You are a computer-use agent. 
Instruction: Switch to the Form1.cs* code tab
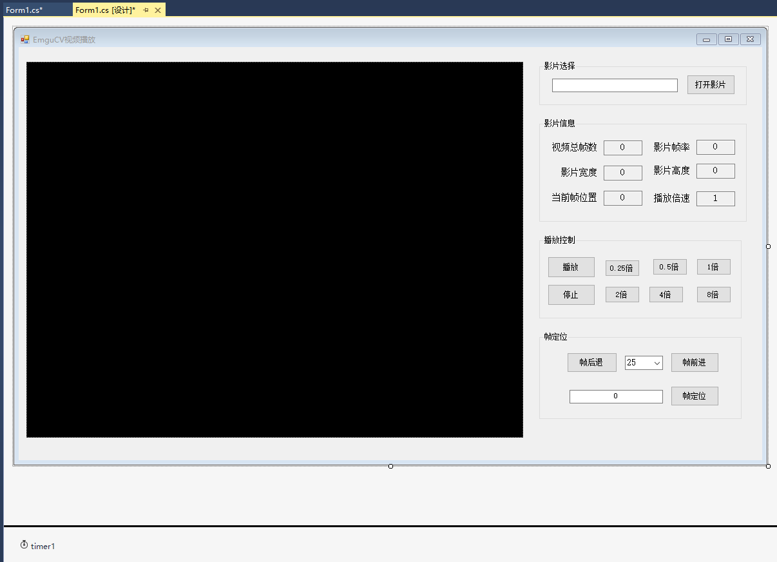click(x=24, y=10)
